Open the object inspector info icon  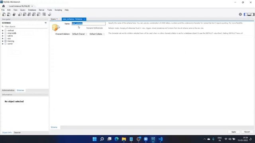coord(14,14)
